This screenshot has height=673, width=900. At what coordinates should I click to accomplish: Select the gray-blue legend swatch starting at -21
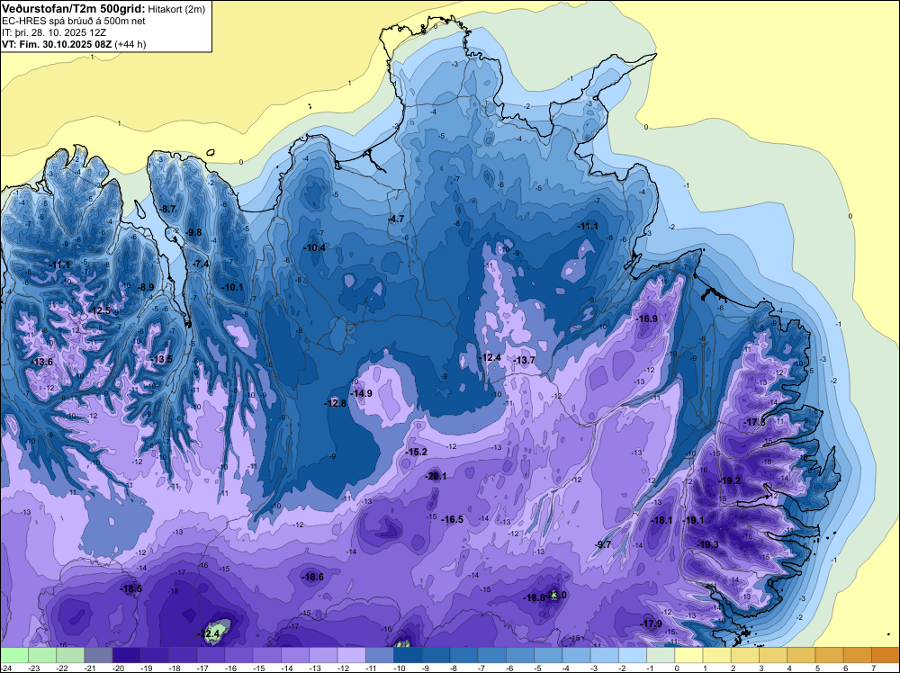coord(98,655)
